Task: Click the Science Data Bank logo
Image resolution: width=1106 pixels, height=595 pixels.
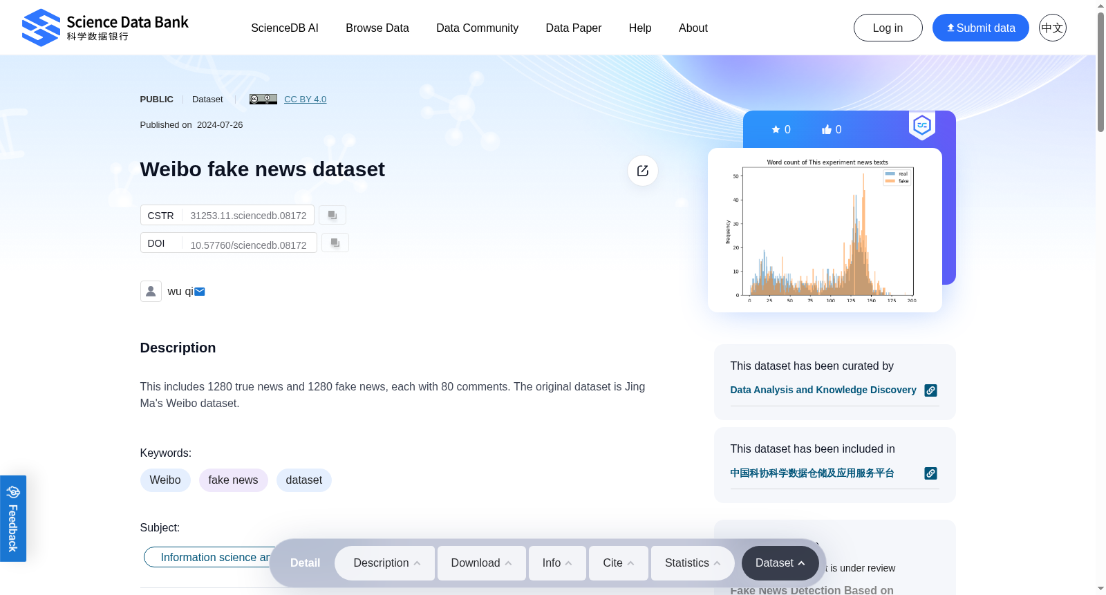Action: [105, 28]
